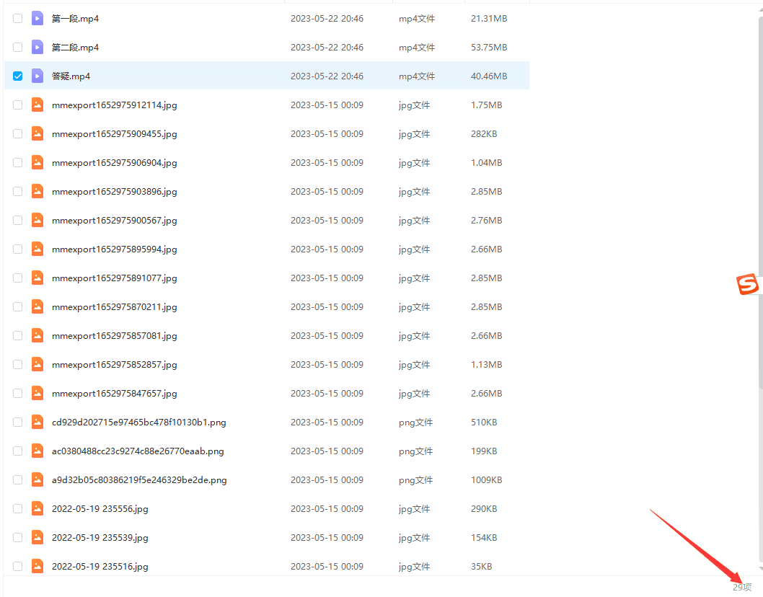Click the 29项 item count label
This screenshot has height=597, width=763.
[741, 588]
